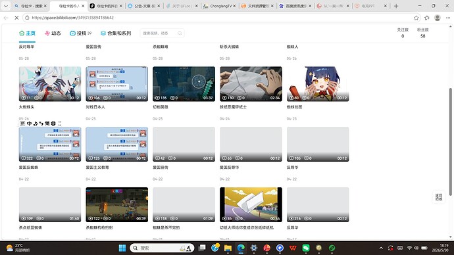This screenshot has width=454, height=255.
Task: Open the 爱国反蜘蛛 video thumbnail
Action: (x=50, y=144)
